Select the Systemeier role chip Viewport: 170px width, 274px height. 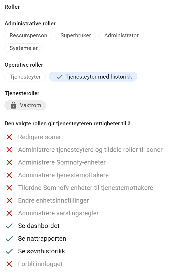point(24,48)
